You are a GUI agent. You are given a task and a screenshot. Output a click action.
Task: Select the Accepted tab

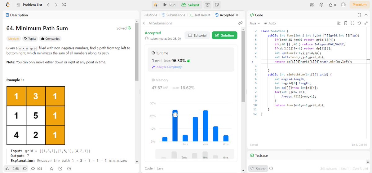point(224,15)
